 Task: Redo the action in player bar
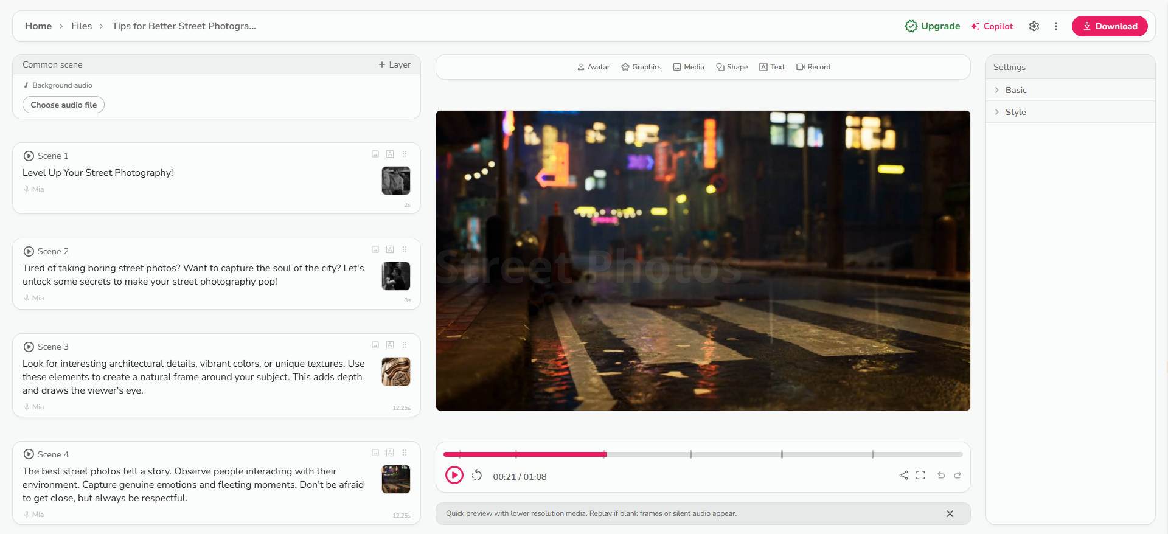pyautogui.click(x=958, y=475)
